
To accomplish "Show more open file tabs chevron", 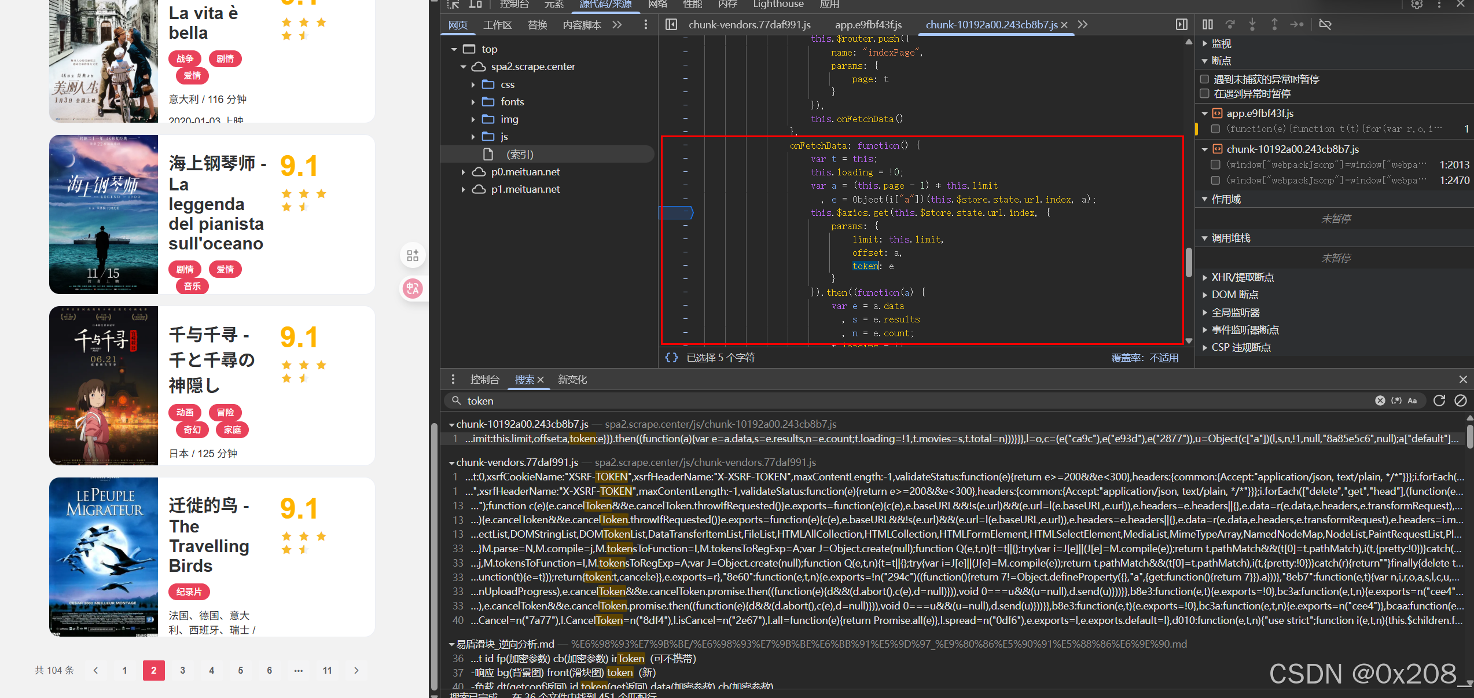I will tap(1083, 25).
